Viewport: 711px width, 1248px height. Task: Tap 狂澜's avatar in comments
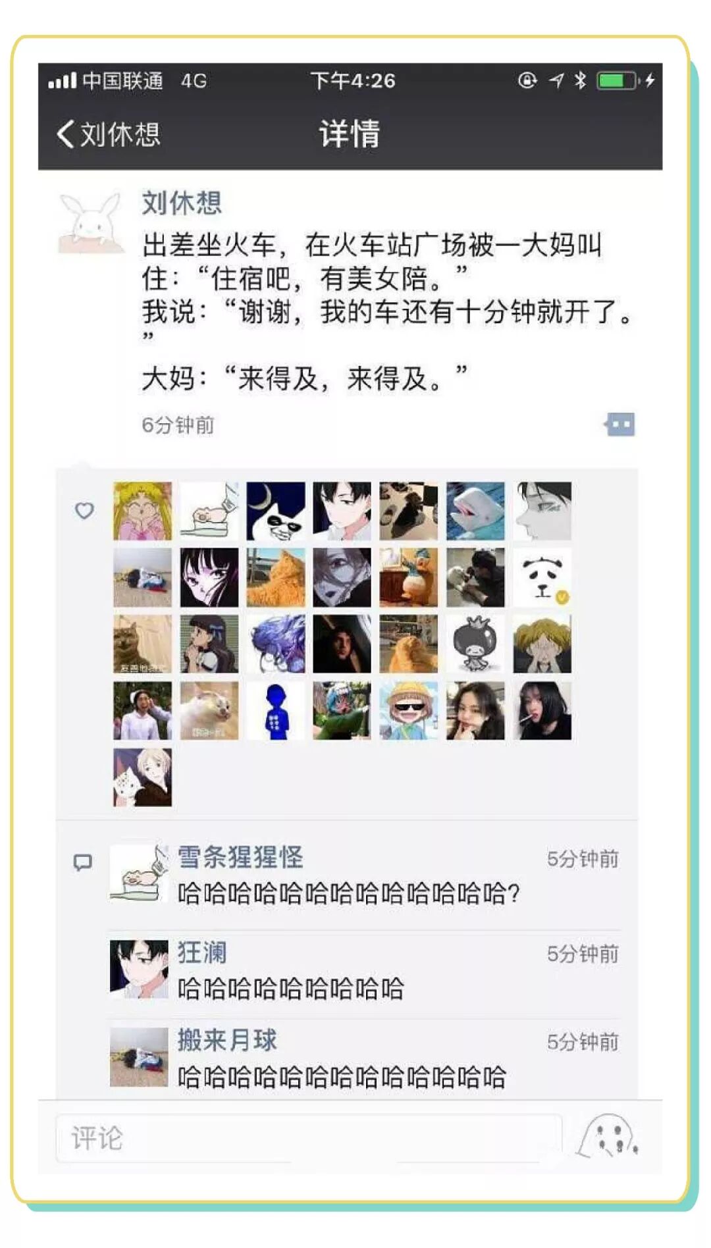139,969
